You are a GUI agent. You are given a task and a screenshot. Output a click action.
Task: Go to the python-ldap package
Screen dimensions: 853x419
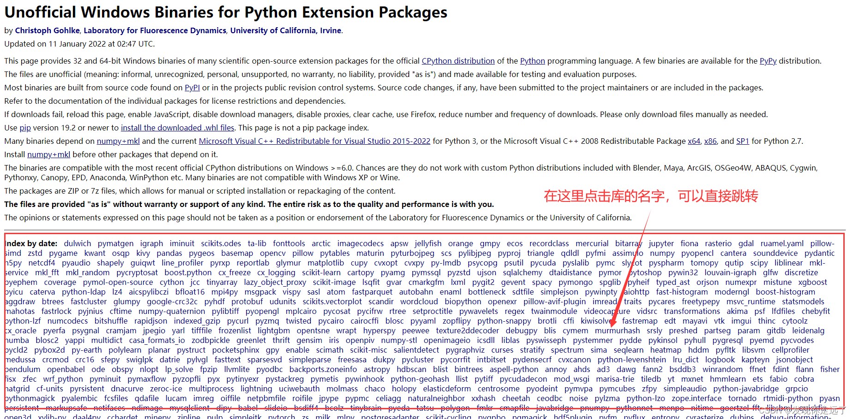[x=84, y=292]
